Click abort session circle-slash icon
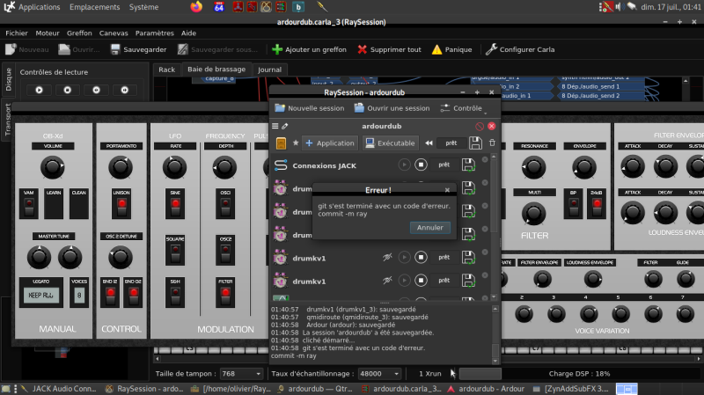 (x=480, y=126)
